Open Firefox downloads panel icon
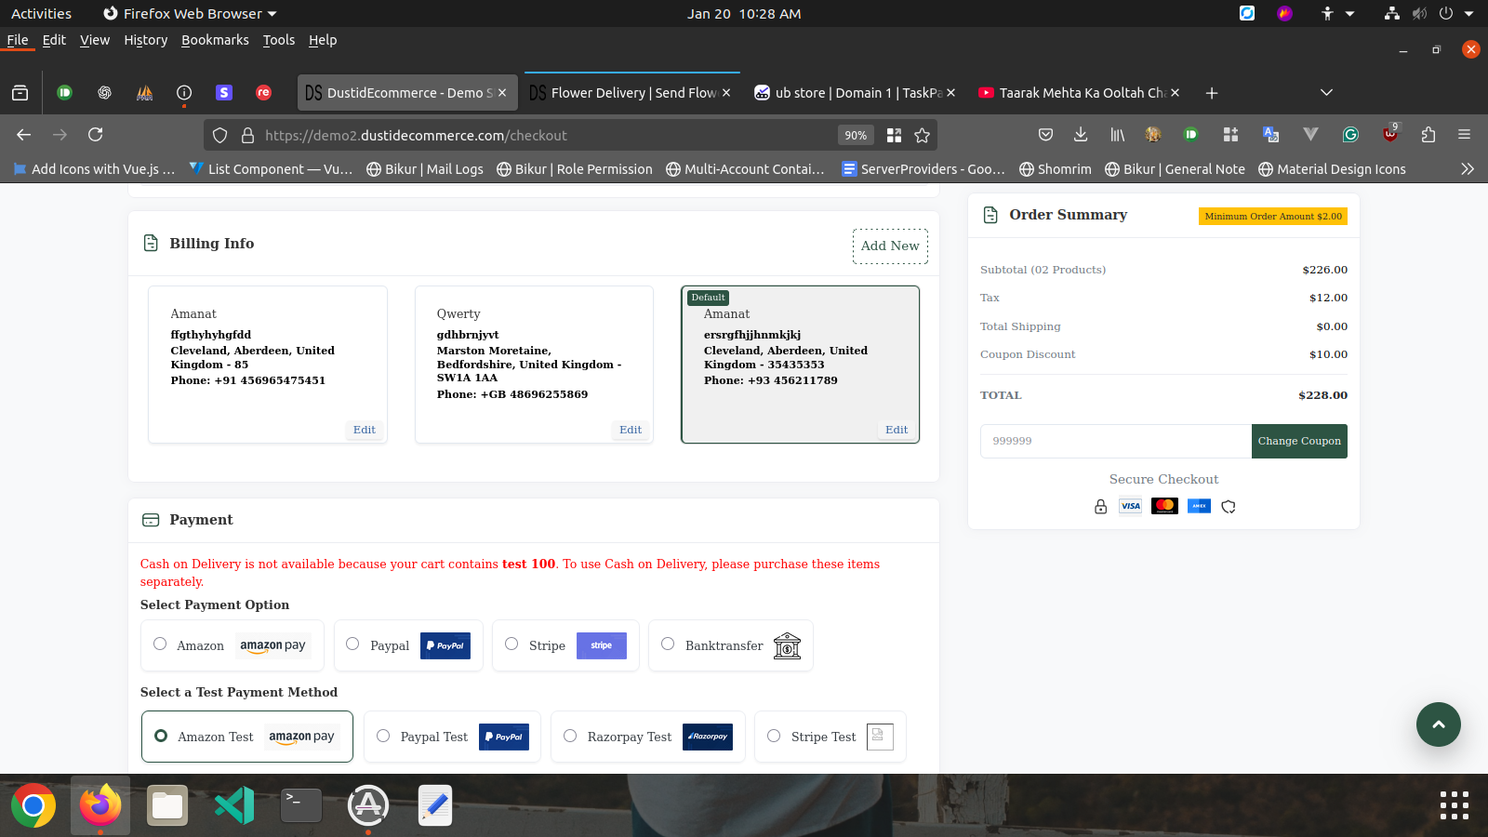Image resolution: width=1488 pixels, height=837 pixels. click(1080, 135)
